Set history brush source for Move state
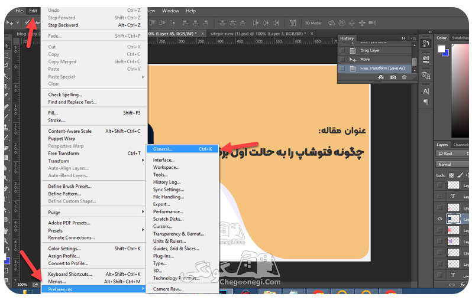Screen dimensions: 472x300 click(342, 60)
